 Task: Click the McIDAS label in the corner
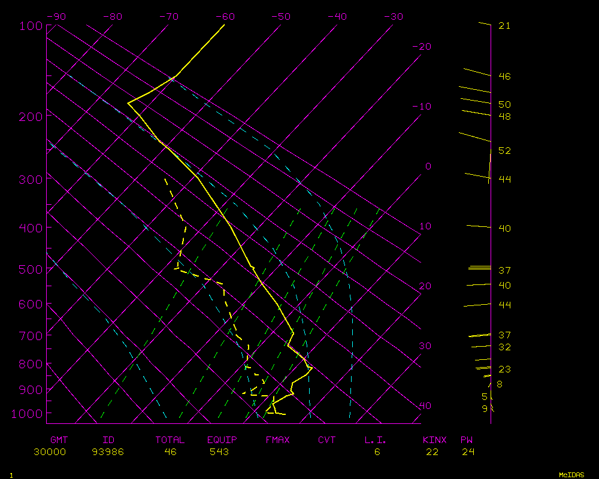click(571, 475)
